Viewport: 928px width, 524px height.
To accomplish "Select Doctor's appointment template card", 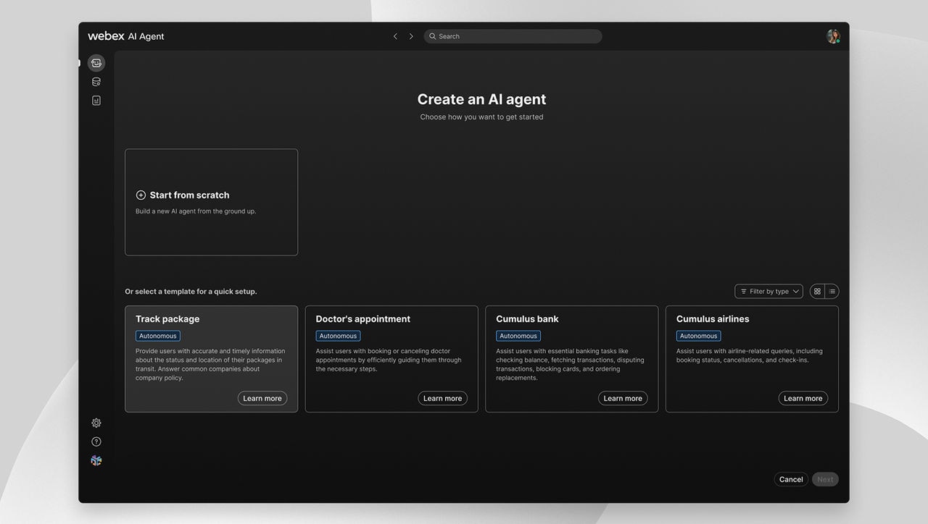I will pos(391,359).
